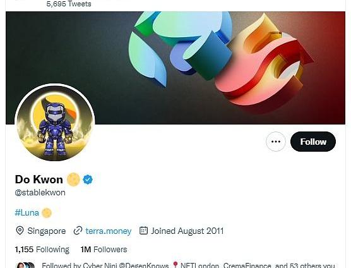This screenshot has height=268, width=351.
Task: Open the three-dot more options menu
Action: pyautogui.click(x=276, y=142)
